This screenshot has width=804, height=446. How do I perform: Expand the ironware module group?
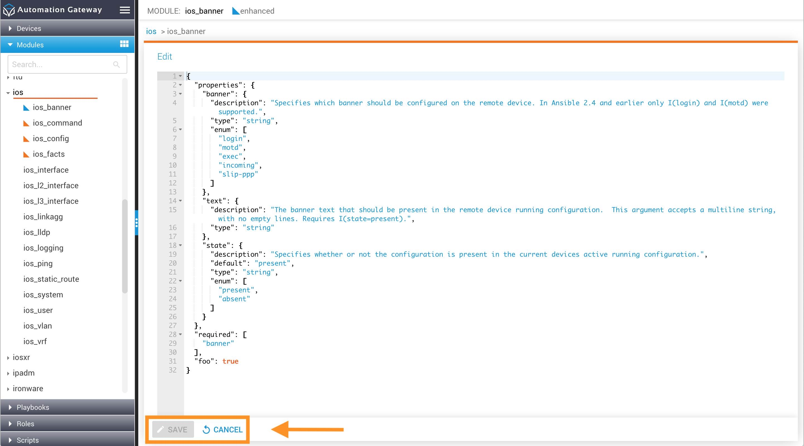click(8, 389)
